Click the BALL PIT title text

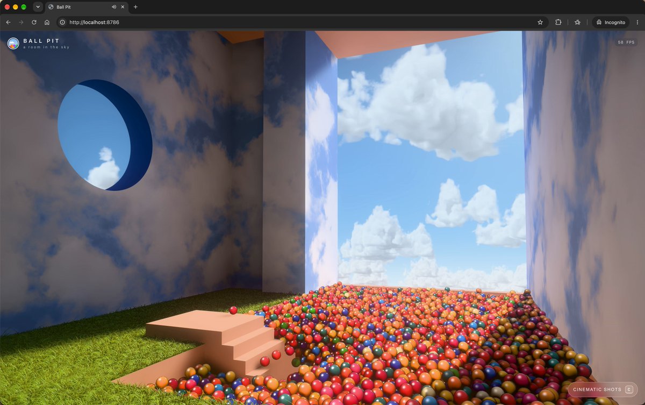coord(41,41)
